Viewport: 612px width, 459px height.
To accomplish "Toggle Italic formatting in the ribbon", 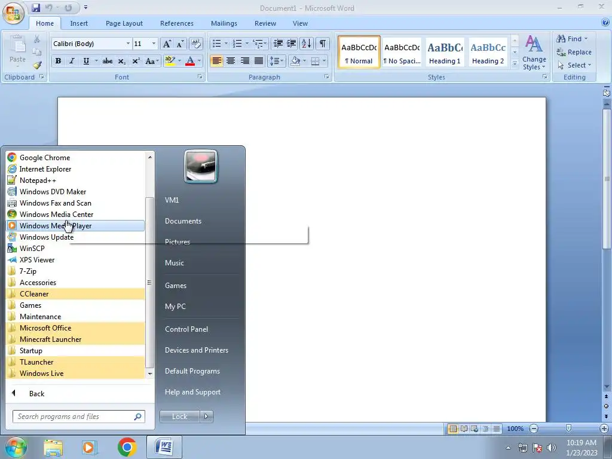I will (72, 61).
